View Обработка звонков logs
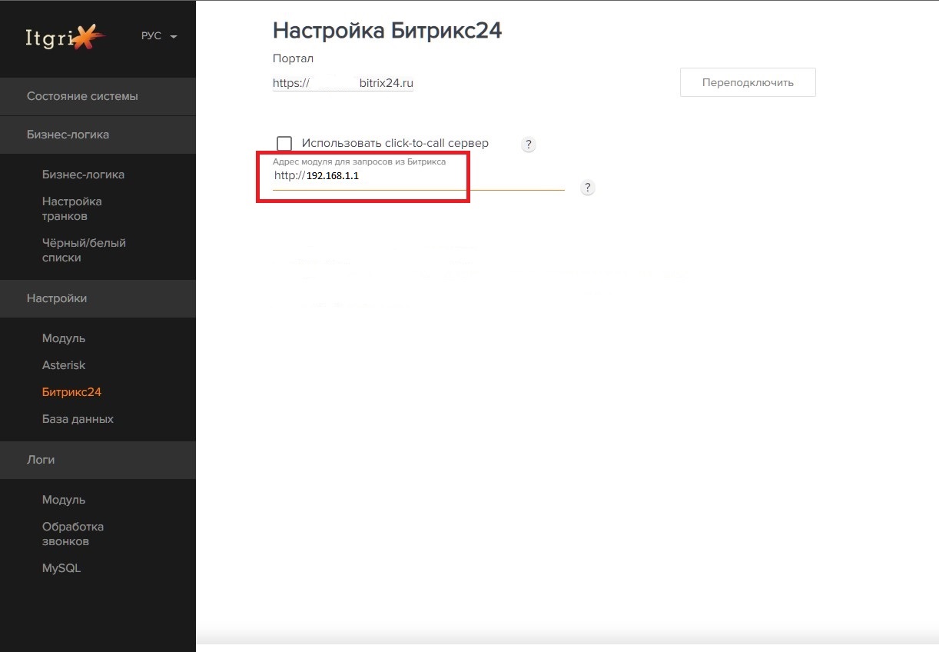 pos(73,534)
